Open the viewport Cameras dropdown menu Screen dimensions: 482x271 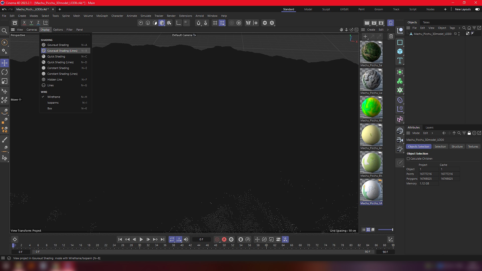click(x=32, y=30)
